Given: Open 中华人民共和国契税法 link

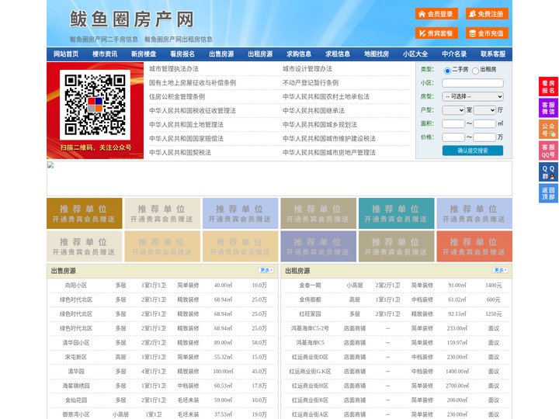Looking at the screenshot, I should click(180, 153).
